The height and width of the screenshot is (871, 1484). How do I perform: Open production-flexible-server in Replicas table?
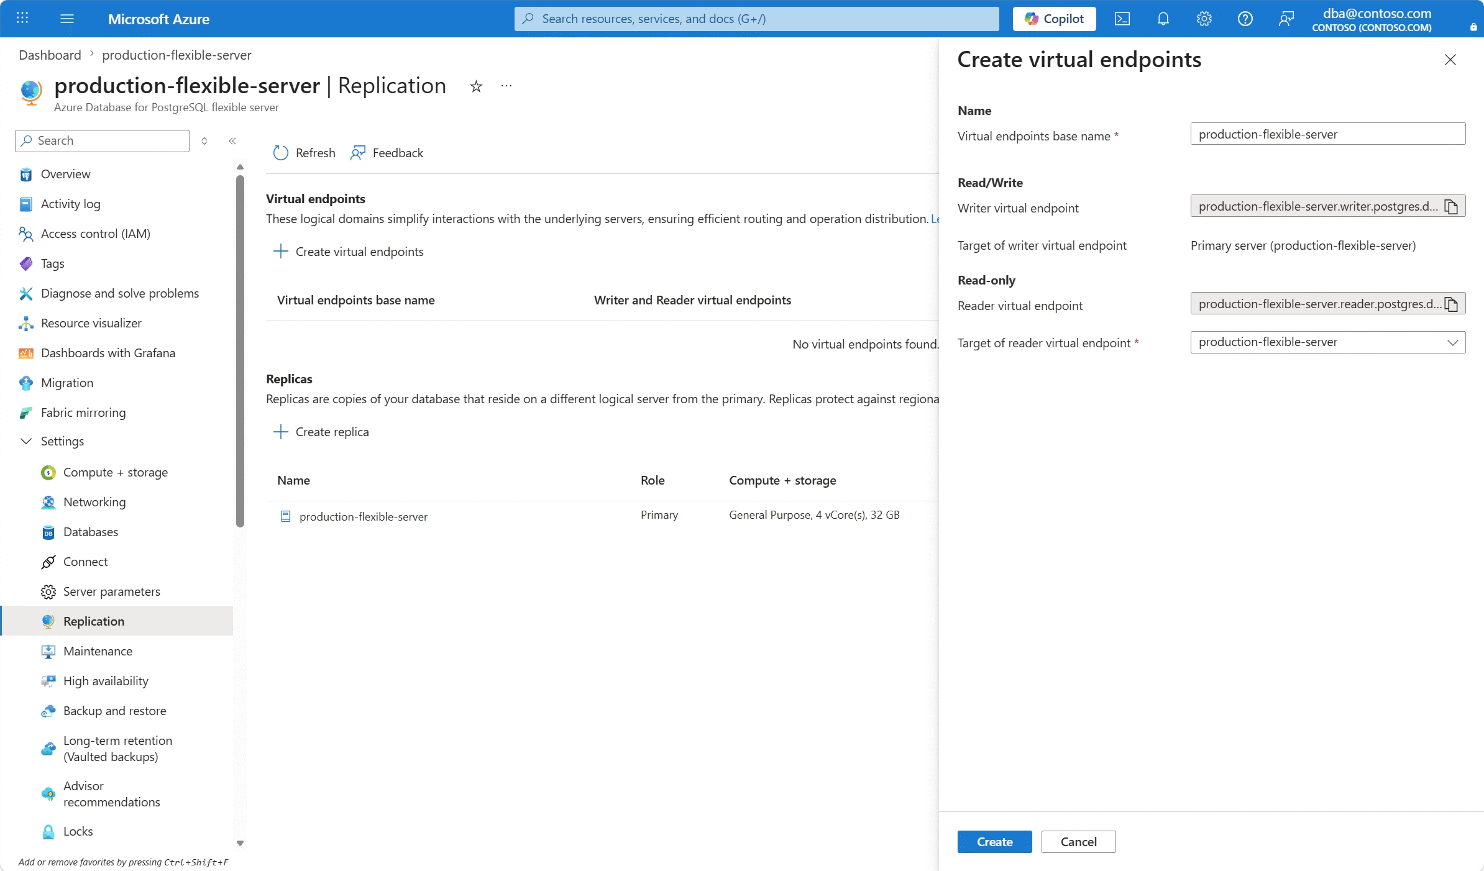coord(364,516)
